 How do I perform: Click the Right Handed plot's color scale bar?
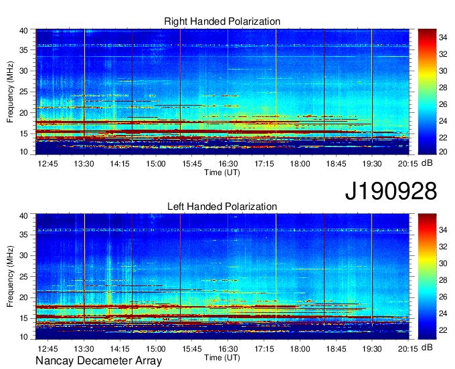(427, 92)
